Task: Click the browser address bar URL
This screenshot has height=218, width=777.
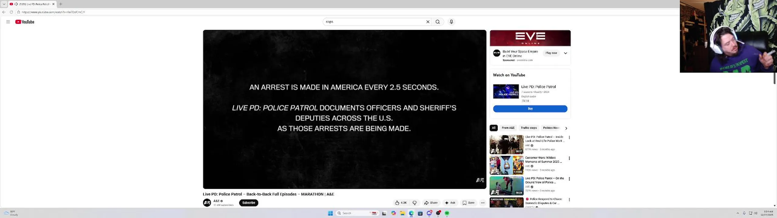Action: point(53,12)
